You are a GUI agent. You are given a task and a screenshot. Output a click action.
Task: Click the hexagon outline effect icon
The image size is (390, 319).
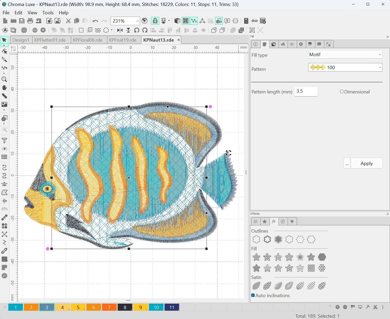click(311, 239)
